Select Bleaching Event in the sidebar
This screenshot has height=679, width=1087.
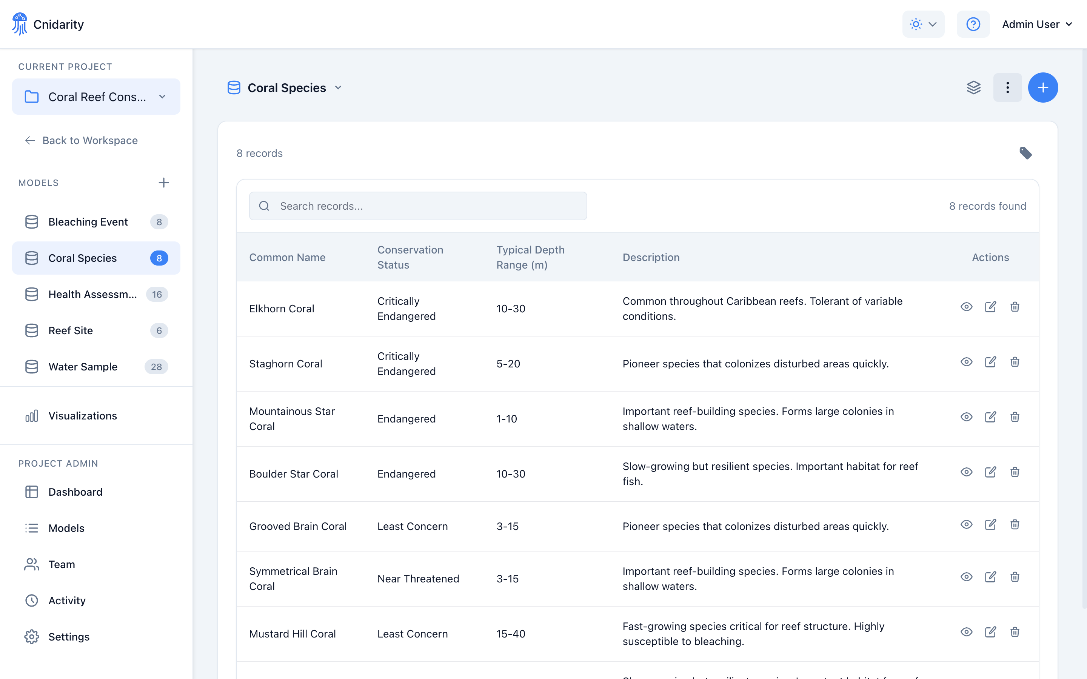pyautogui.click(x=88, y=221)
